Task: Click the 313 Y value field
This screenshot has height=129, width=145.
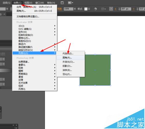Action: 142,9
